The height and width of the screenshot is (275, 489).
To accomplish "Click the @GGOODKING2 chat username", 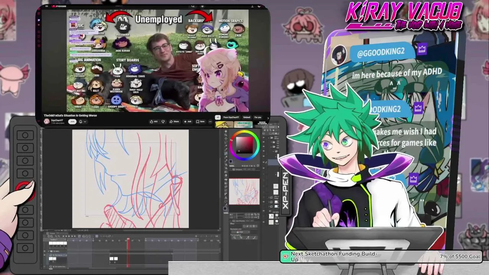I will tap(381, 52).
